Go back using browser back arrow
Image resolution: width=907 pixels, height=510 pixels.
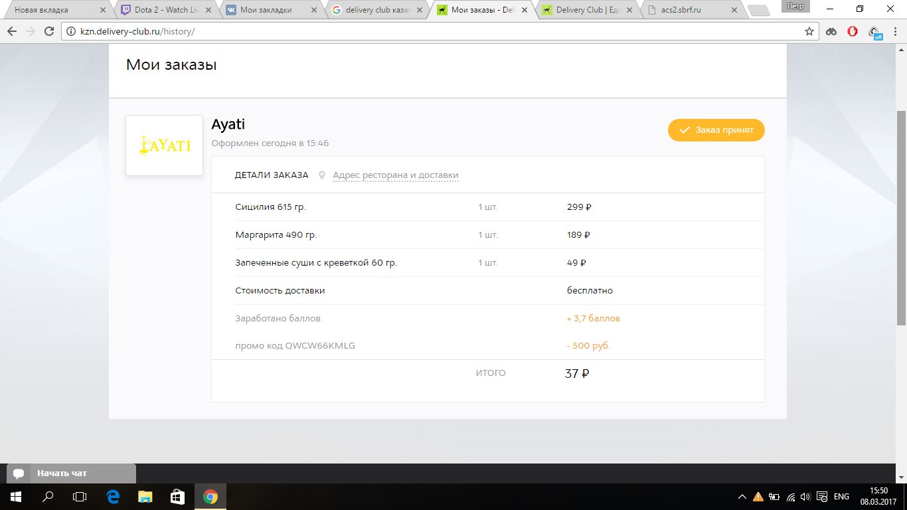12,31
